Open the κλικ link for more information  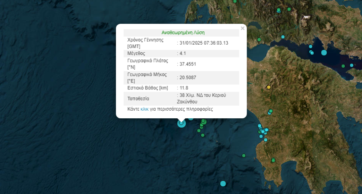[144, 109]
